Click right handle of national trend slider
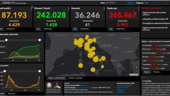 click(39, 40)
